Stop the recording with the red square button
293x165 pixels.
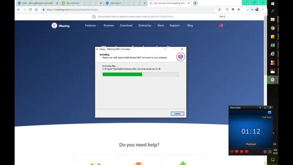[x=242, y=152]
